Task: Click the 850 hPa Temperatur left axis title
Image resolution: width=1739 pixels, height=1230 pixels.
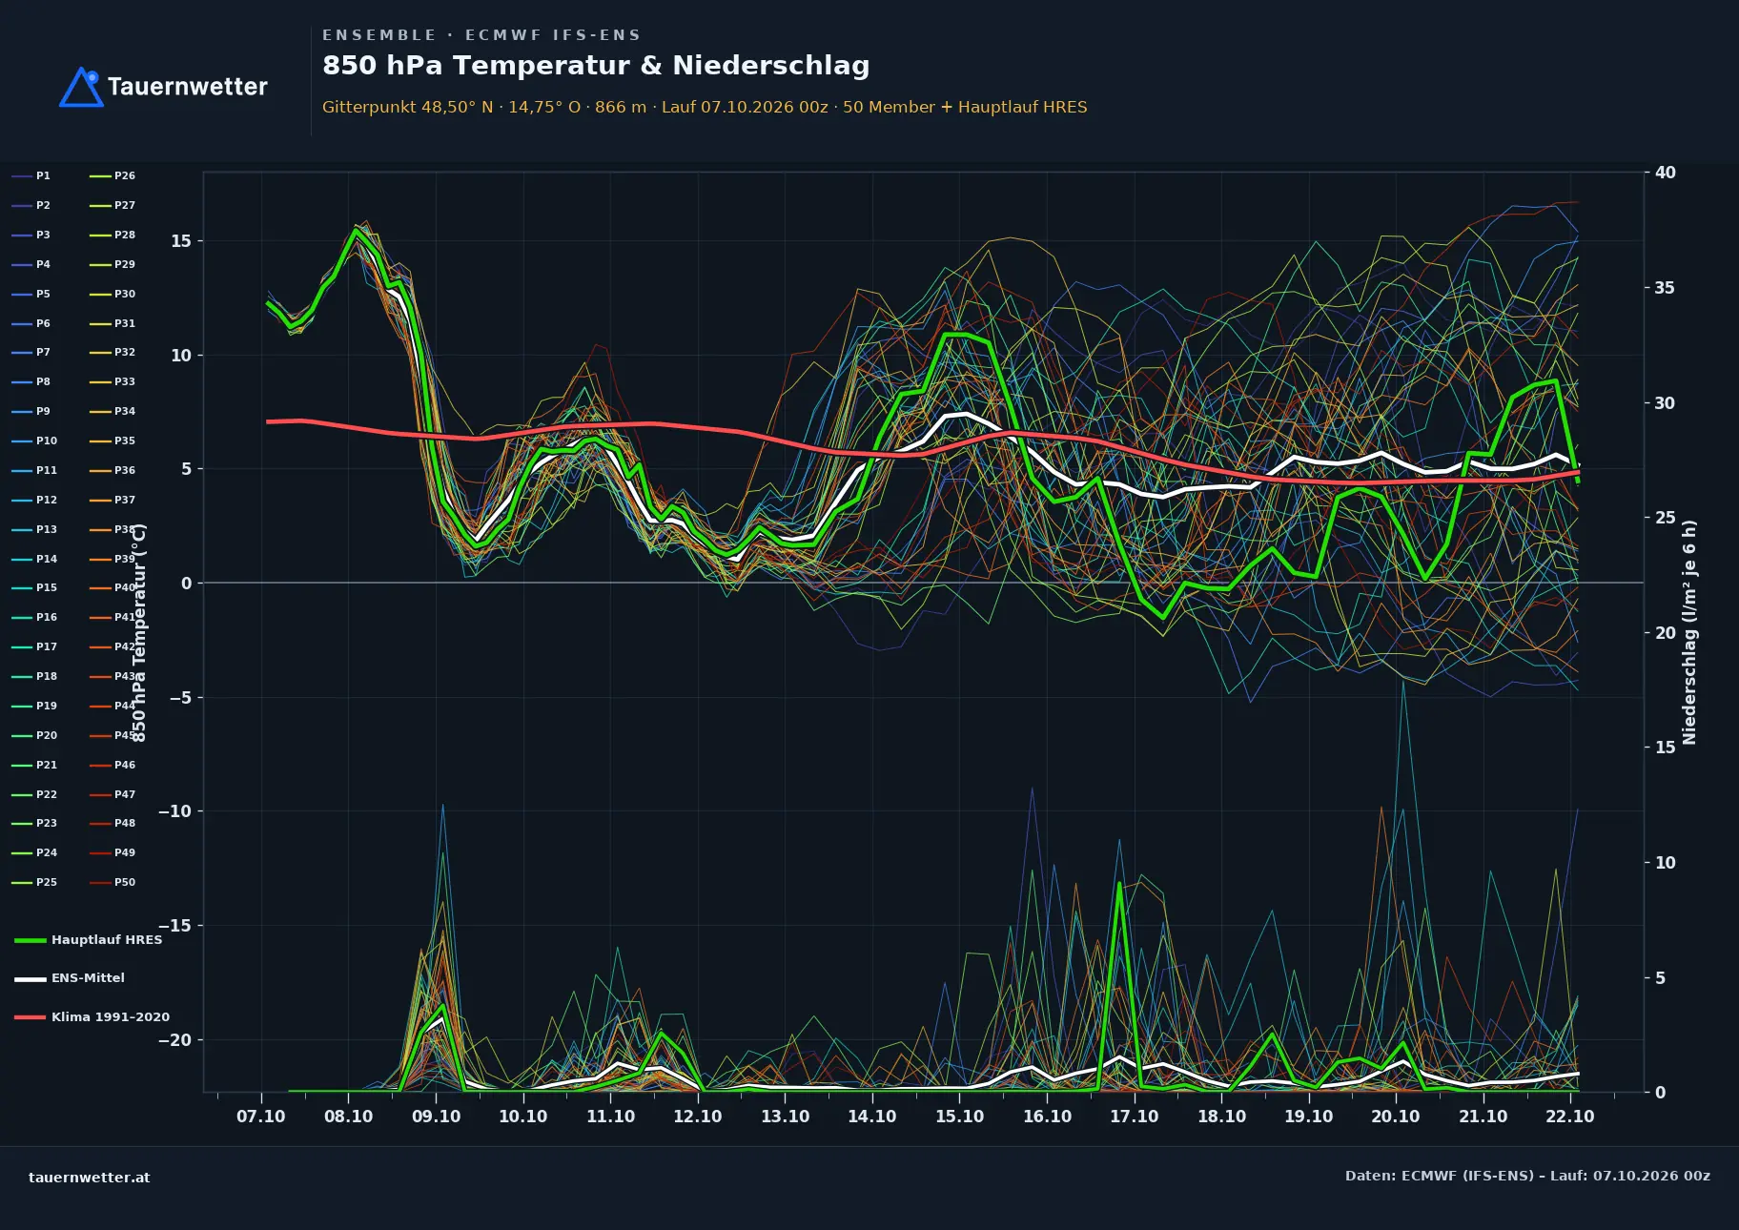Action: (x=139, y=632)
